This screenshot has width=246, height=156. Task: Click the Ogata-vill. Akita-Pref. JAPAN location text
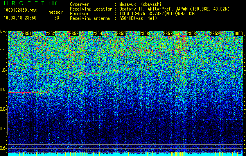(x=174, y=9)
